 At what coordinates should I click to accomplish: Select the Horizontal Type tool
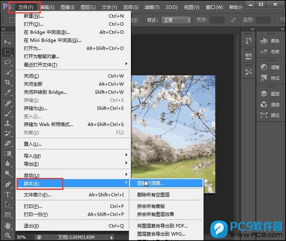tap(8, 194)
